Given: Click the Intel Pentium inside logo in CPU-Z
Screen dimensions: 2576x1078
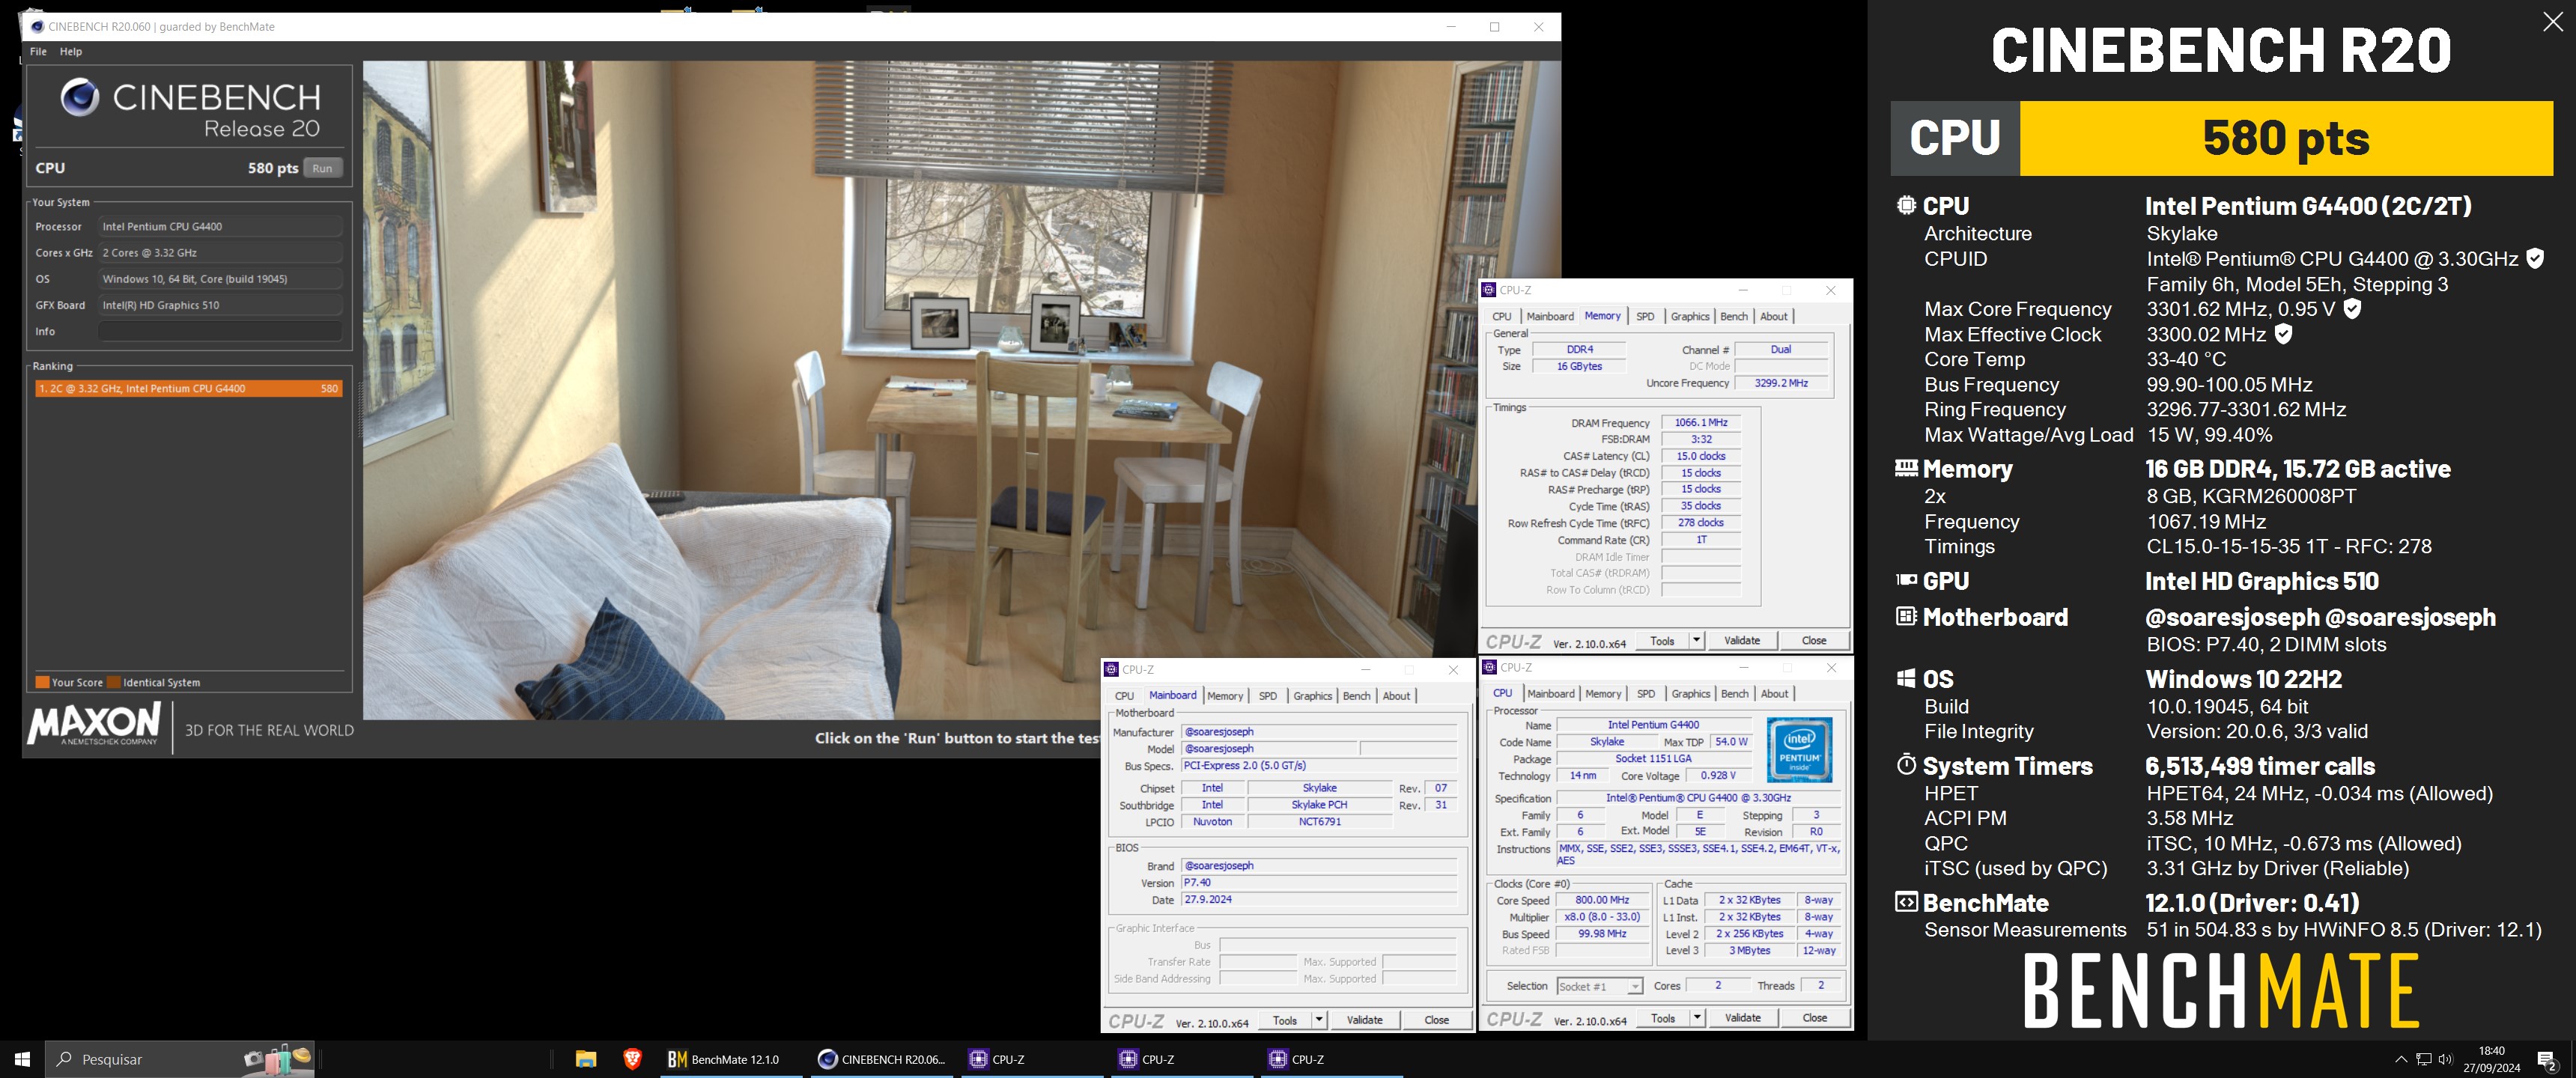Looking at the screenshot, I should point(1799,750).
